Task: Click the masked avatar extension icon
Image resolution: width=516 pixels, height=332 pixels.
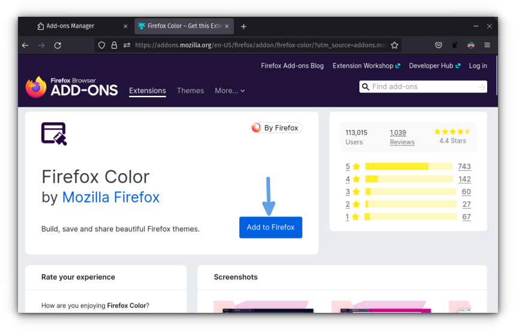Action: click(471, 45)
